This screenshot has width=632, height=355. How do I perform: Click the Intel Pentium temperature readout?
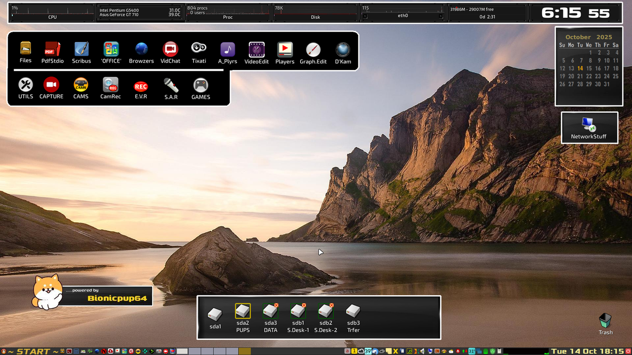tap(140, 10)
